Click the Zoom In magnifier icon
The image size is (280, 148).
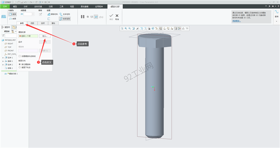click(126, 28)
